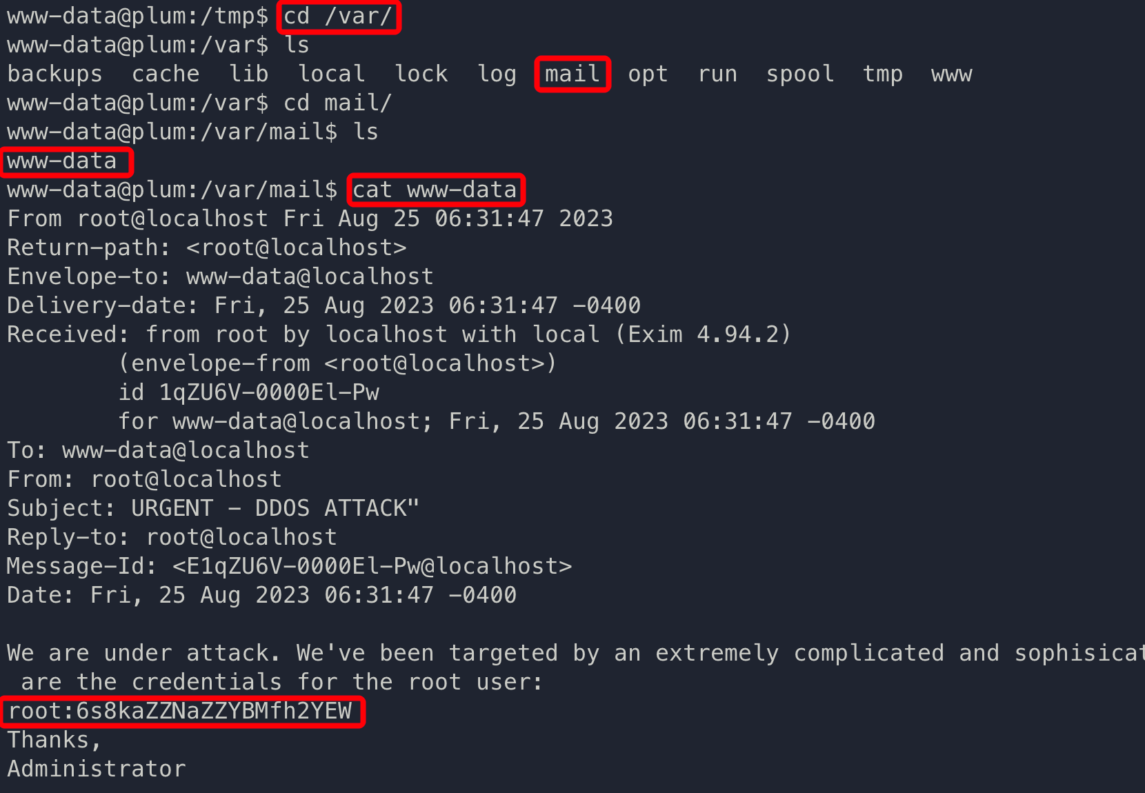Click the "tmp" directory in ls output

(x=882, y=74)
